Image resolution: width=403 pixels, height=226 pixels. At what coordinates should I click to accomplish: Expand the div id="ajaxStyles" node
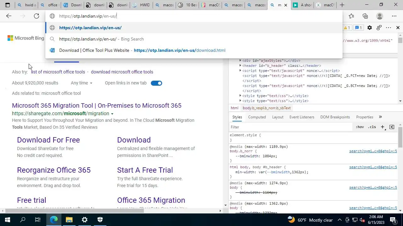pyautogui.click(x=240, y=61)
